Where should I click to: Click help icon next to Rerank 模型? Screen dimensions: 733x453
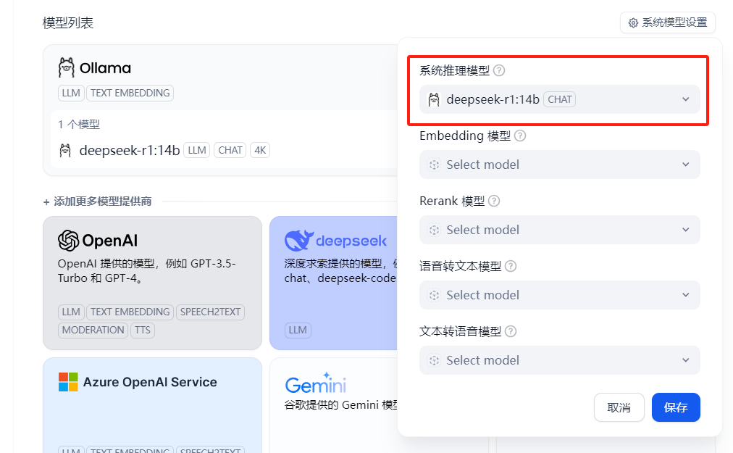[x=494, y=201]
